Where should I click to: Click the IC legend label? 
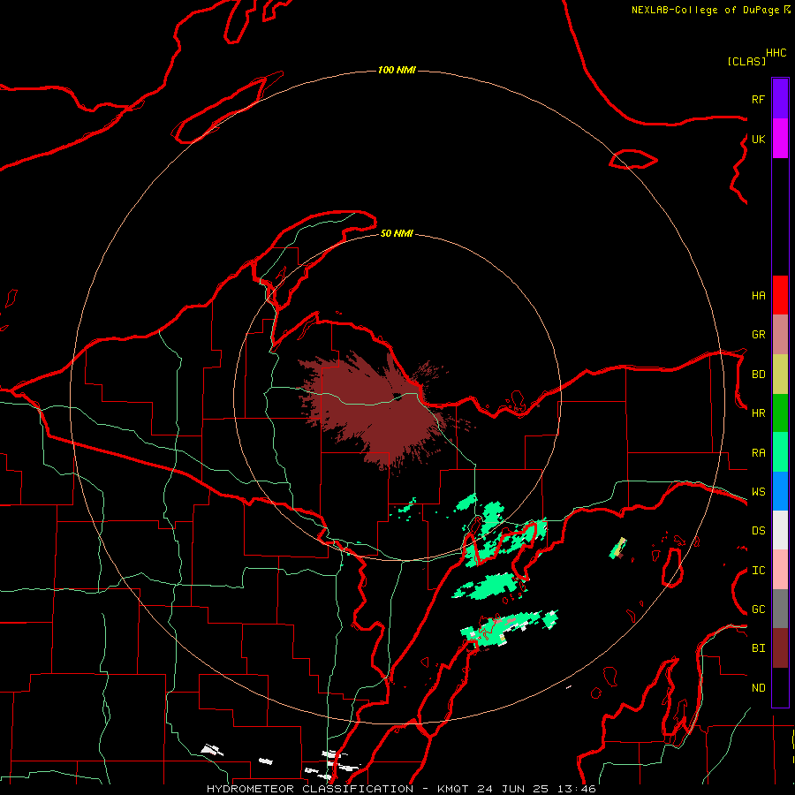coord(758,571)
